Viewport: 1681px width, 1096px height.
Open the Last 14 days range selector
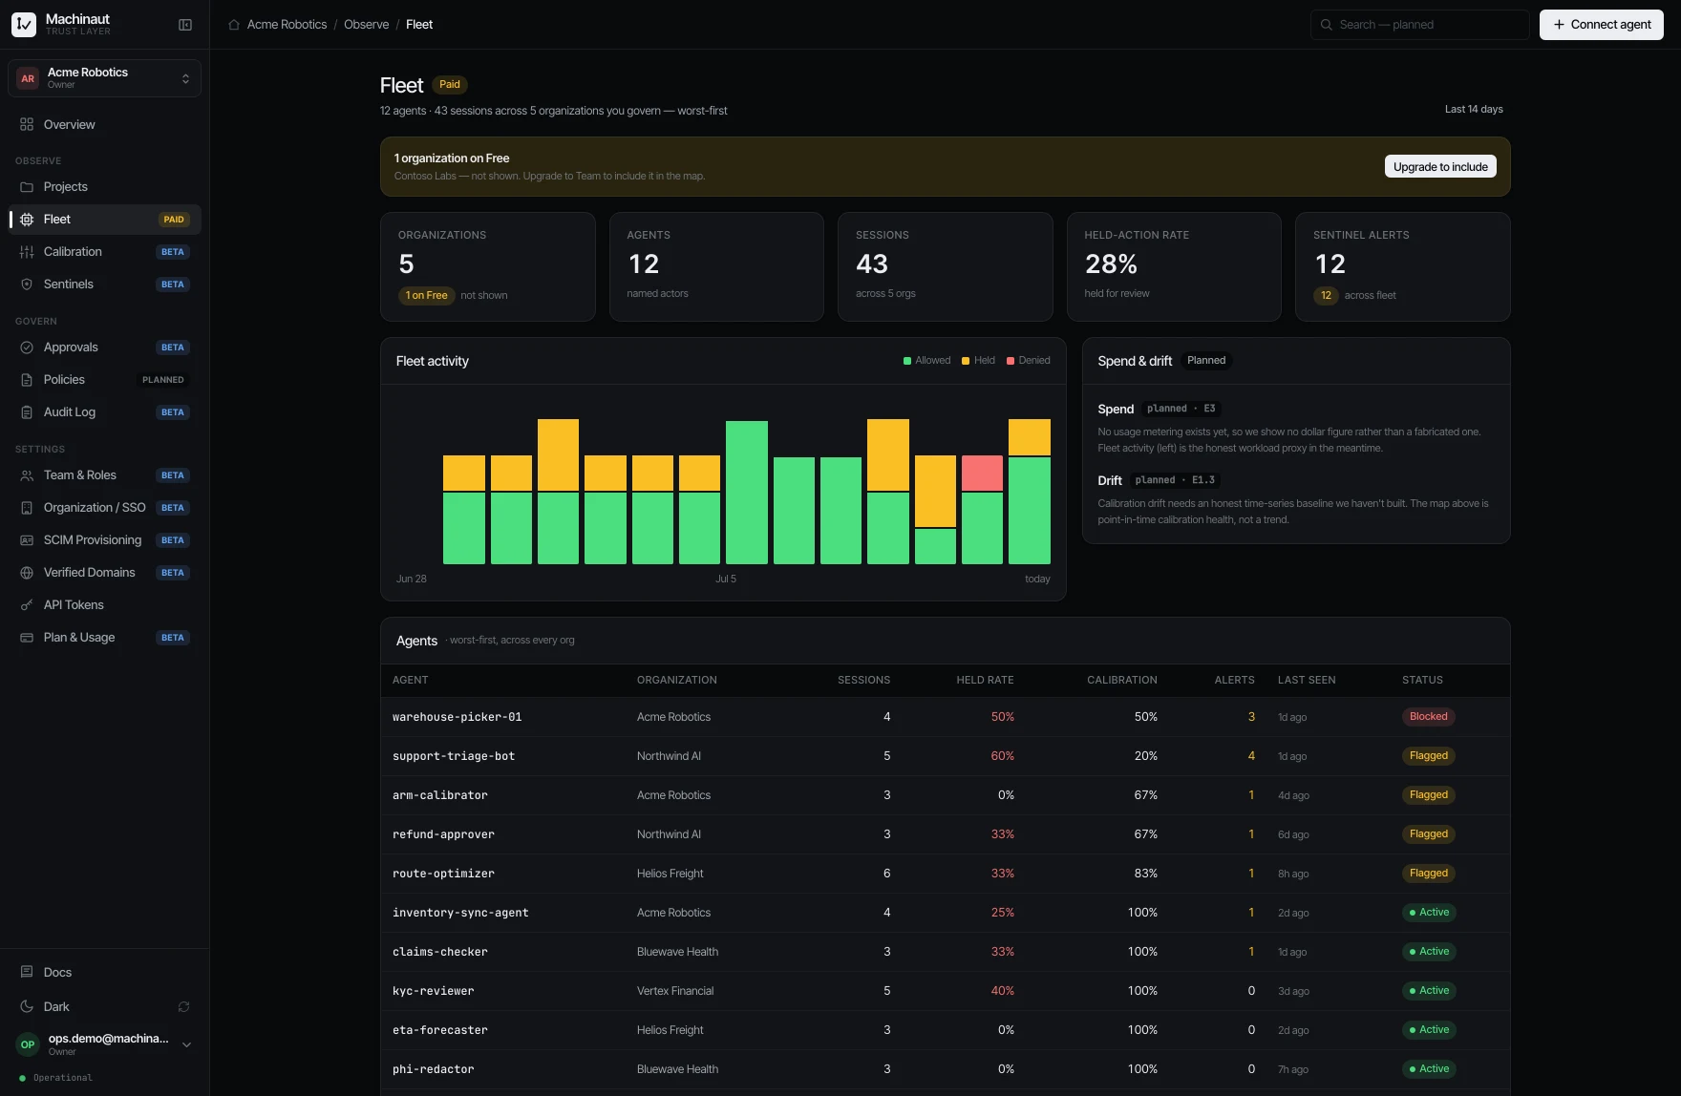coord(1473,109)
